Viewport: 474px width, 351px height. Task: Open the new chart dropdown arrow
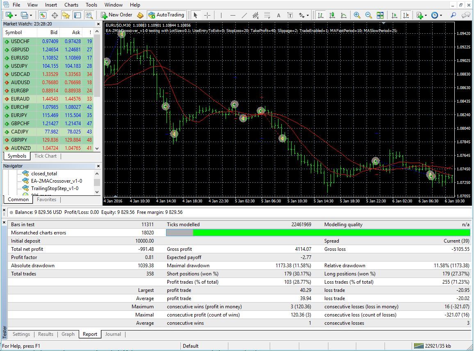pos(16,15)
